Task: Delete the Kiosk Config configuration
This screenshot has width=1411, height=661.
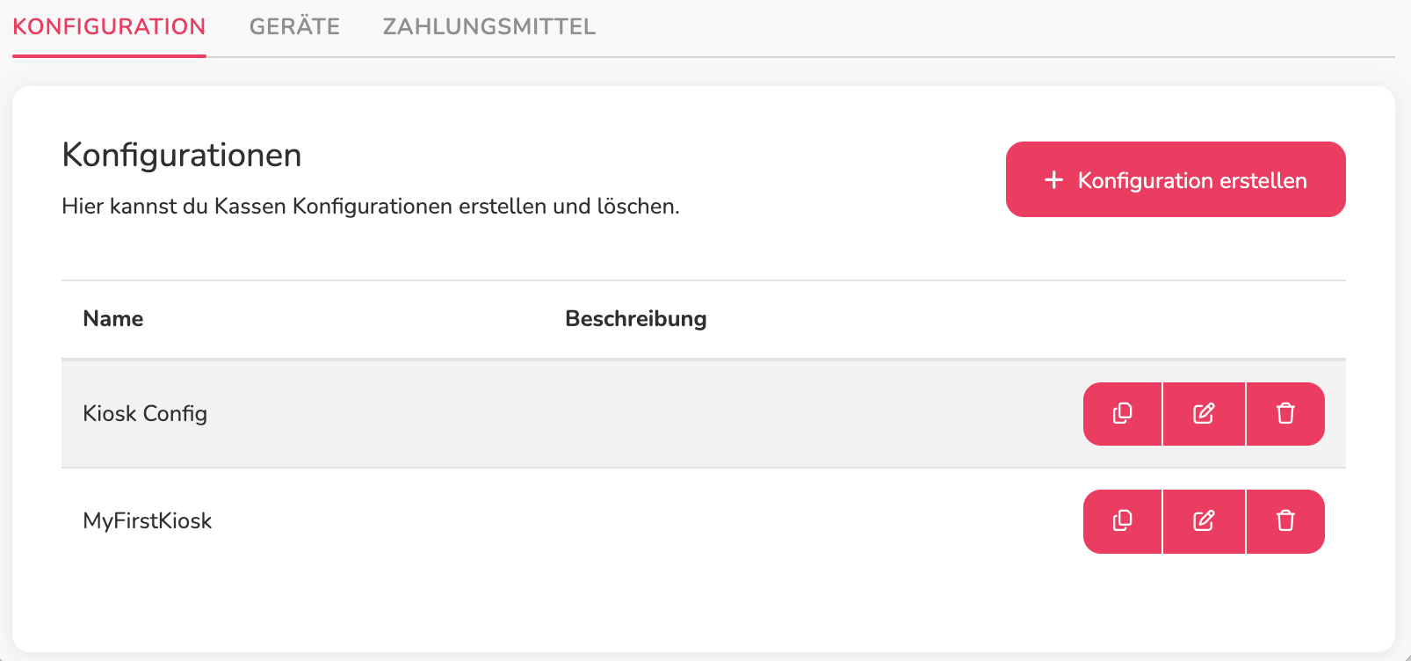Action: click(1285, 414)
